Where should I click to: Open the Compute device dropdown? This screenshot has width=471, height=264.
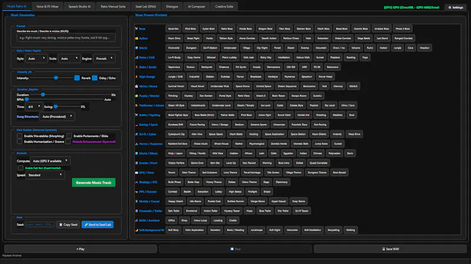click(x=50, y=161)
